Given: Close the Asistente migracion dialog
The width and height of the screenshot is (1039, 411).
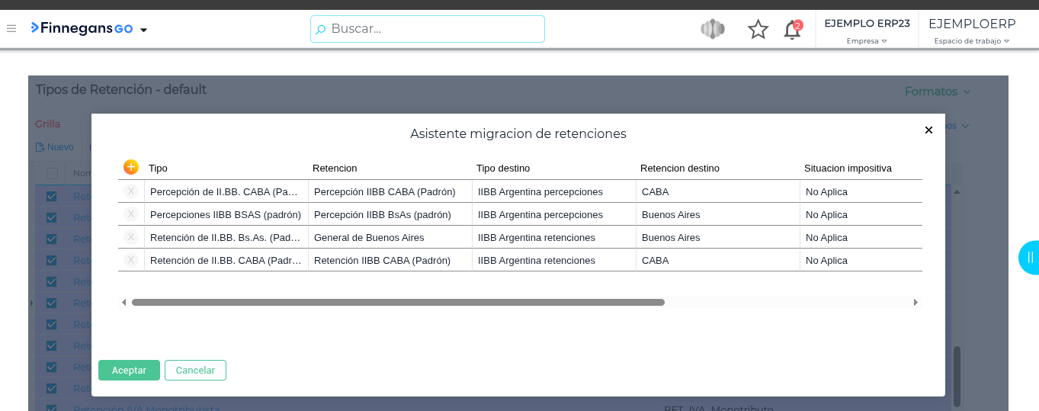Looking at the screenshot, I should 928,130.
